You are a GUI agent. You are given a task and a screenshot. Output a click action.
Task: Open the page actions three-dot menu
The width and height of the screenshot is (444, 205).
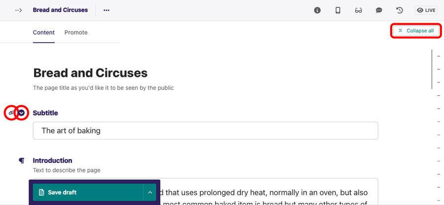[x=107, y=10]
